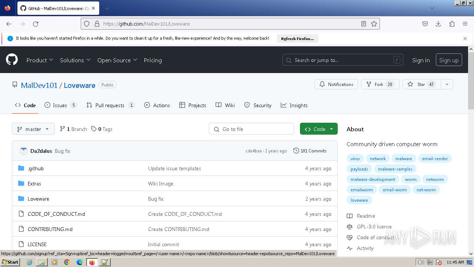474x267 pixels.
Task: Open the taskbar volume speaker icon
Action: pyautogui.click(x=421, y=262)
